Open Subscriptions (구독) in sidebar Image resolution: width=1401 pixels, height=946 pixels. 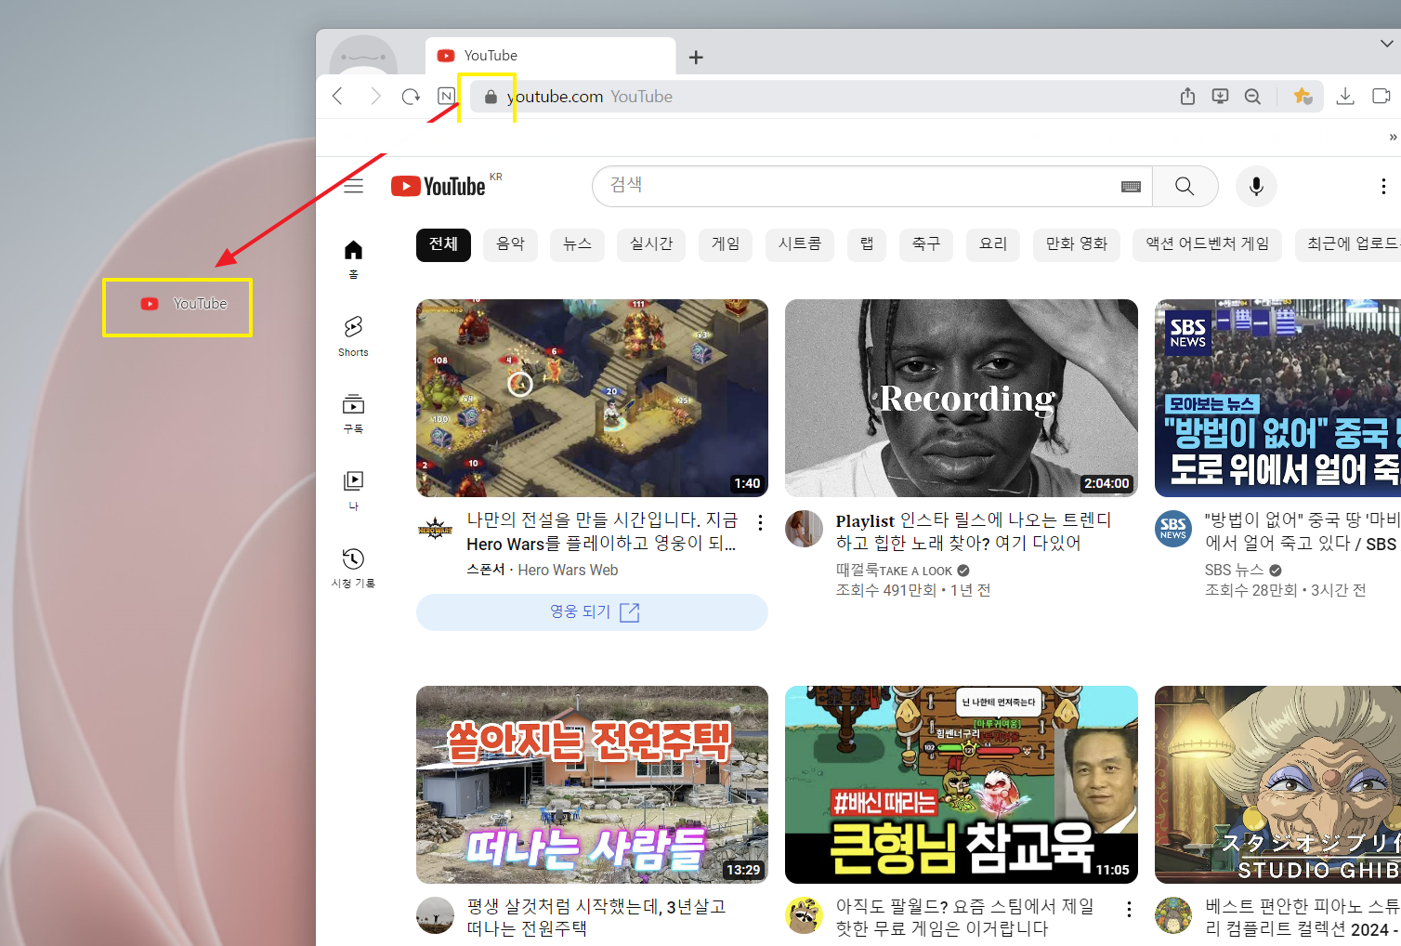353,414
